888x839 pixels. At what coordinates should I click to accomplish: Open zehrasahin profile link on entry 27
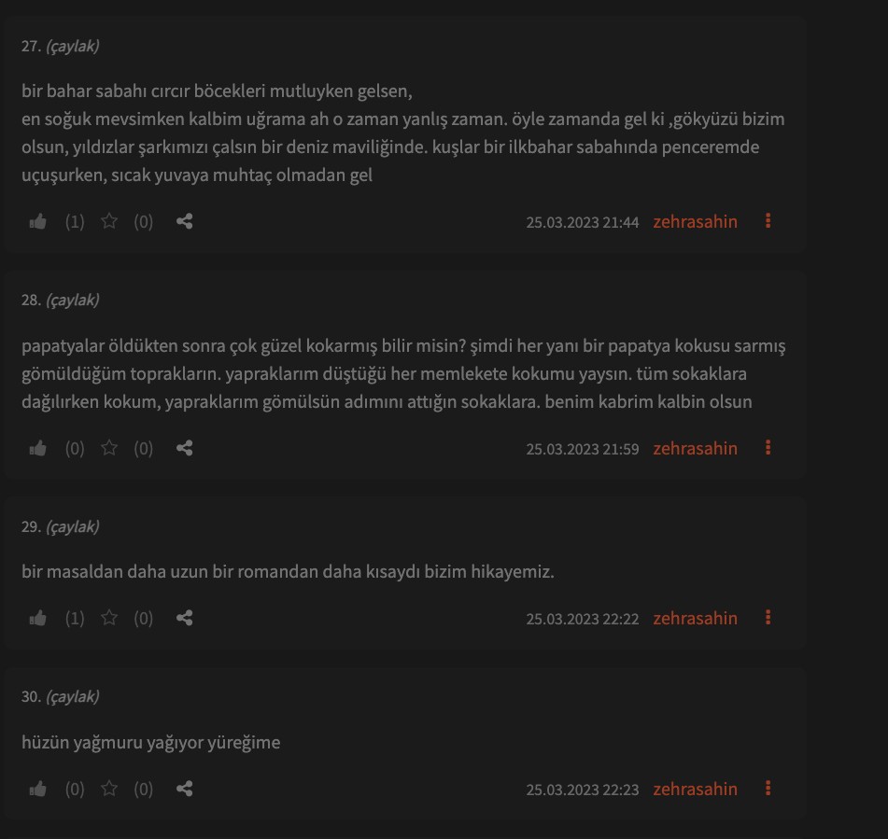(695, 221)
